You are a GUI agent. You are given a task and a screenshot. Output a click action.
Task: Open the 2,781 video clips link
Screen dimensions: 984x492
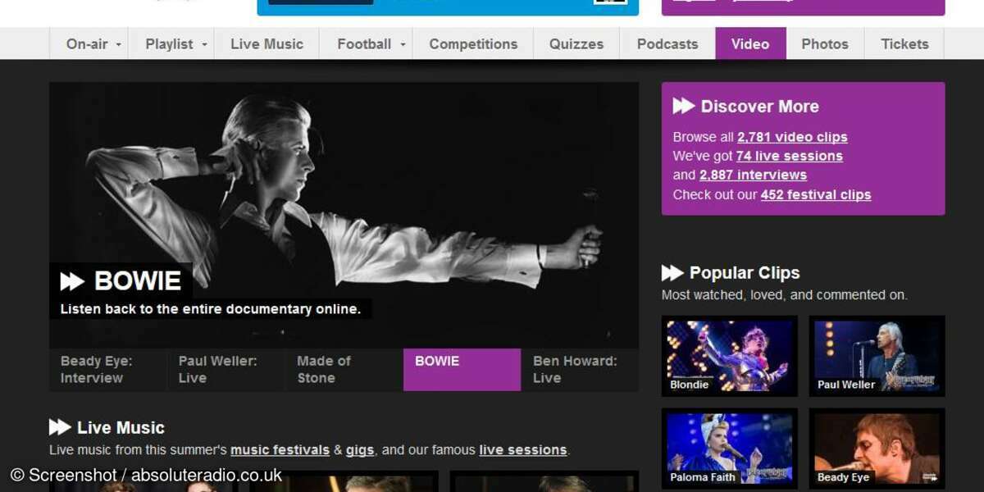tap(792, 137)
